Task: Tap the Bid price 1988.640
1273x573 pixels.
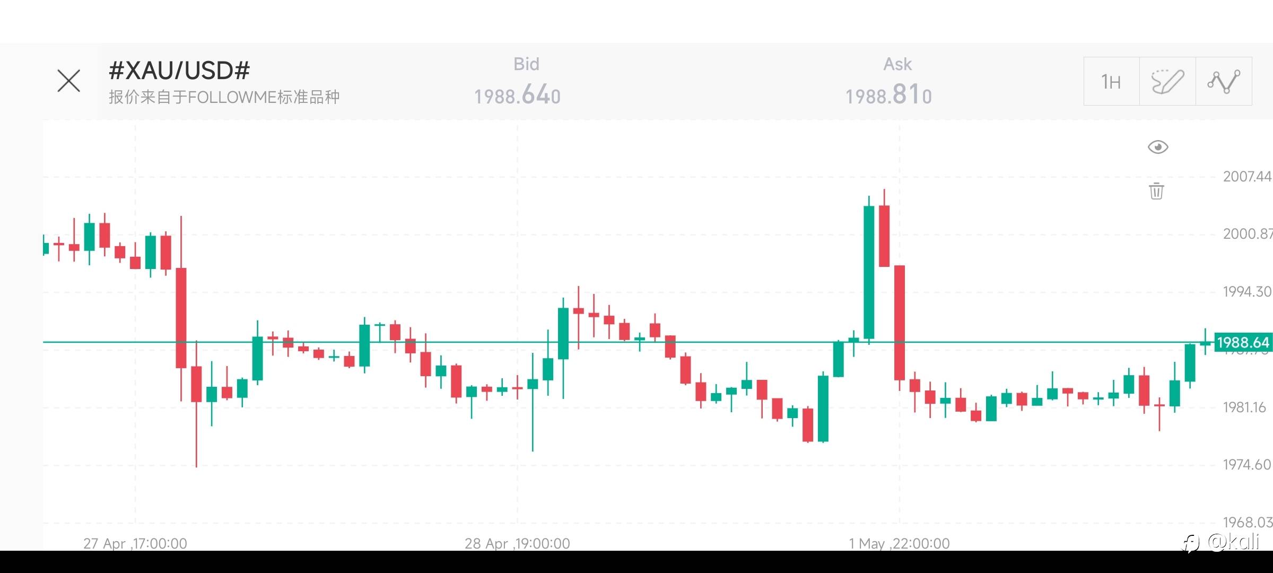Action: click(517, 95)
